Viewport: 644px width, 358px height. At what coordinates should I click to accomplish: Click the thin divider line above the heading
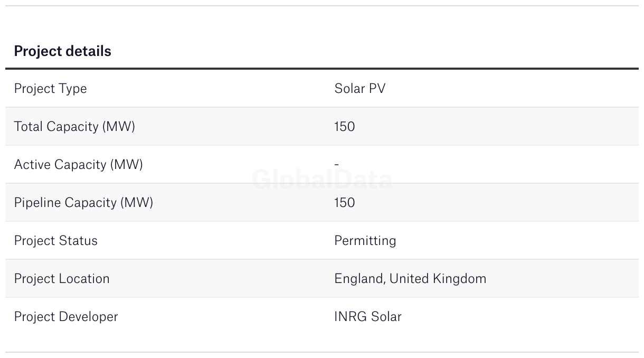pyautogui.click(x=322, y=6)
